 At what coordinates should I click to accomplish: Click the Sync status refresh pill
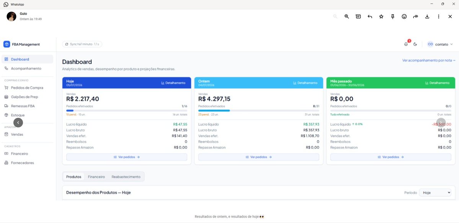point(82,44)
